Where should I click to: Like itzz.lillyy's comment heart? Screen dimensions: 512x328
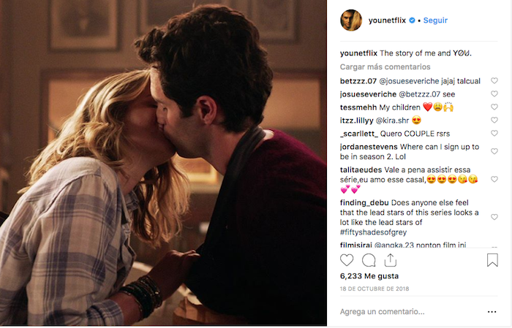click(494, 121)
